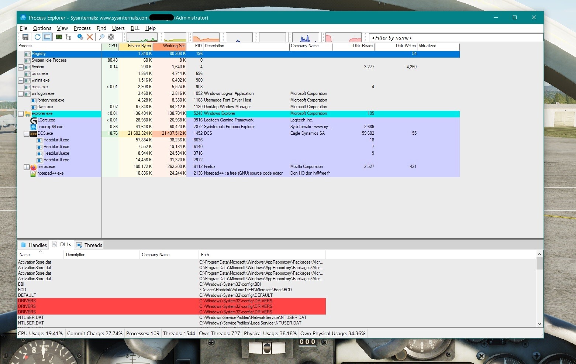Click the Refresh Now toolbar icon
Viewport: 576px width, 364px height.
(38, 37)
